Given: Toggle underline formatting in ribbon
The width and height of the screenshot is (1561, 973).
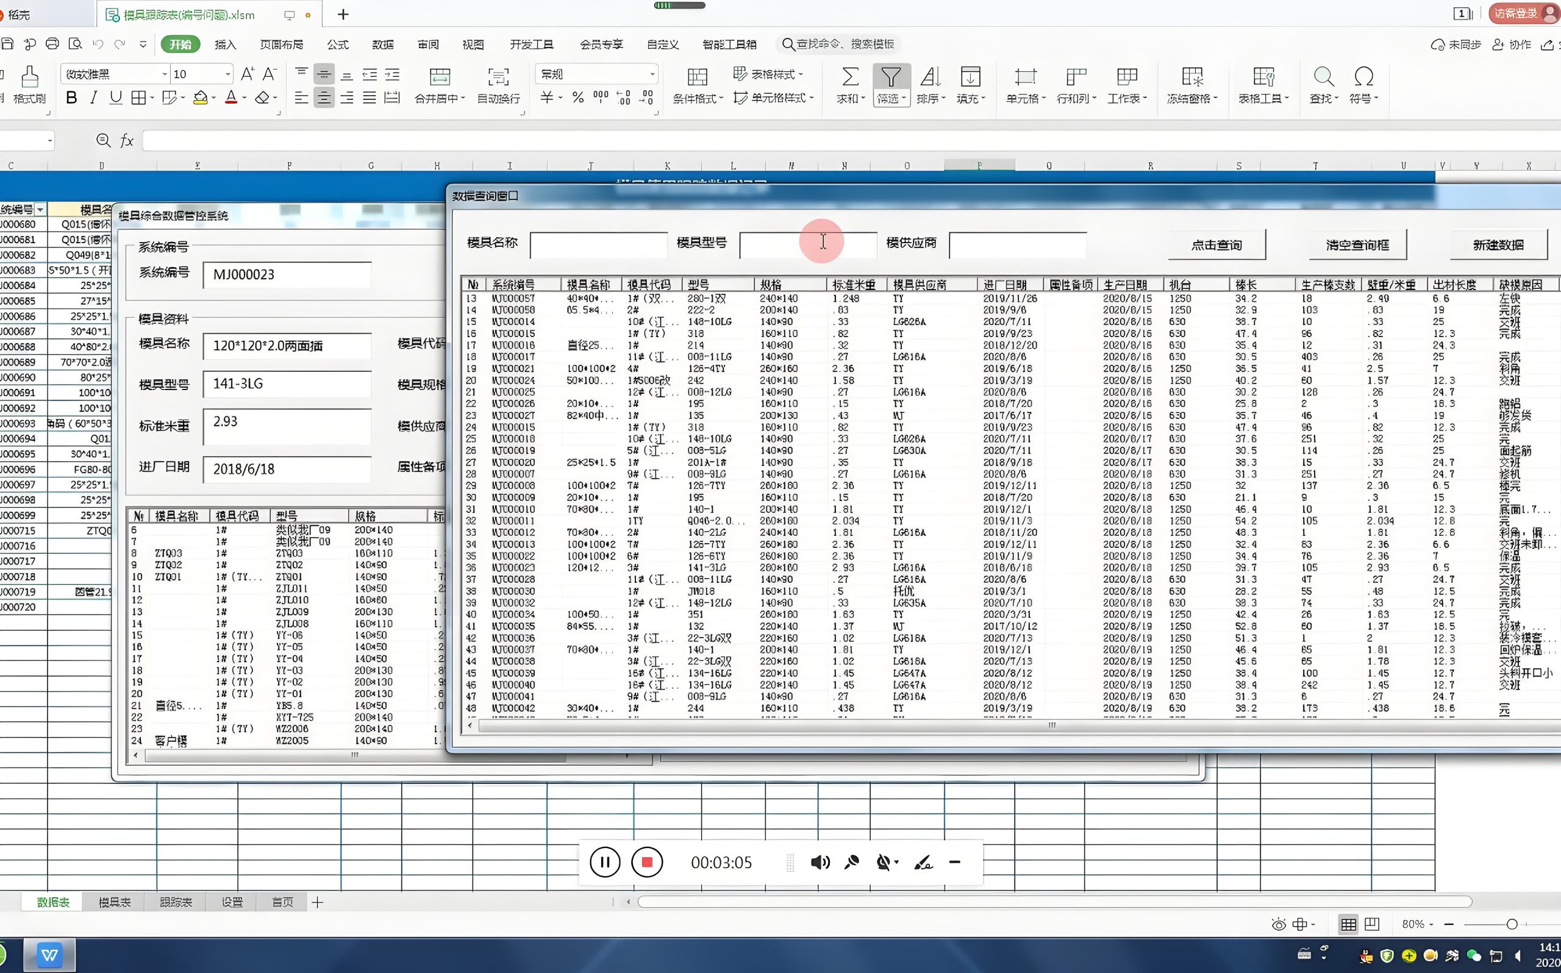Looking at the screenshot, I should click(116, 98).
